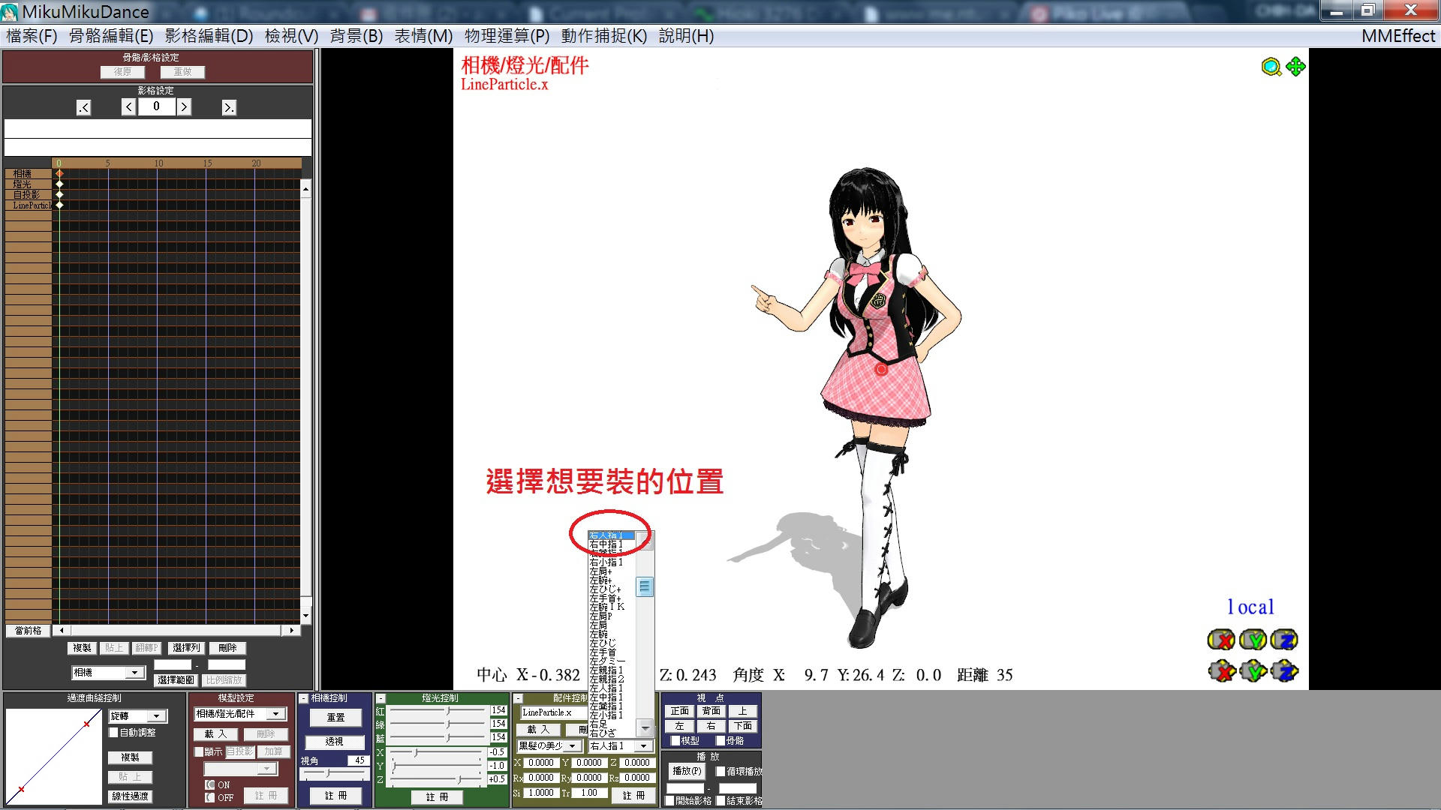
Task: Click the 透視 perspective button
Action: click(335, 742)
